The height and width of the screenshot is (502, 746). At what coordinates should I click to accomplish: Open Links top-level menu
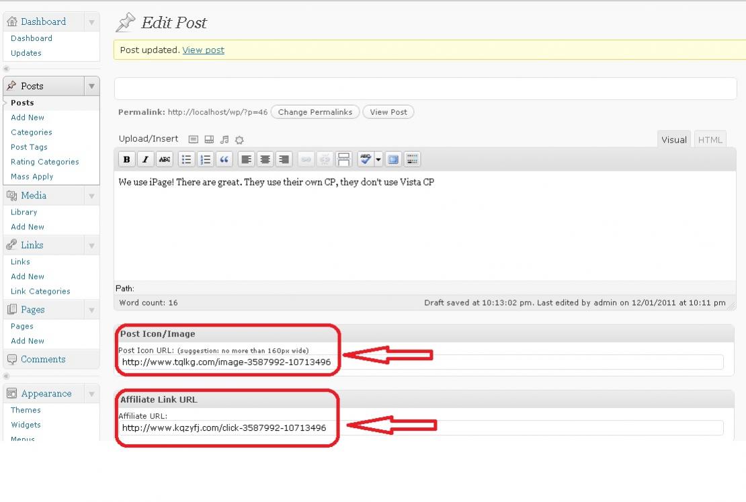[x=32, y=245]
